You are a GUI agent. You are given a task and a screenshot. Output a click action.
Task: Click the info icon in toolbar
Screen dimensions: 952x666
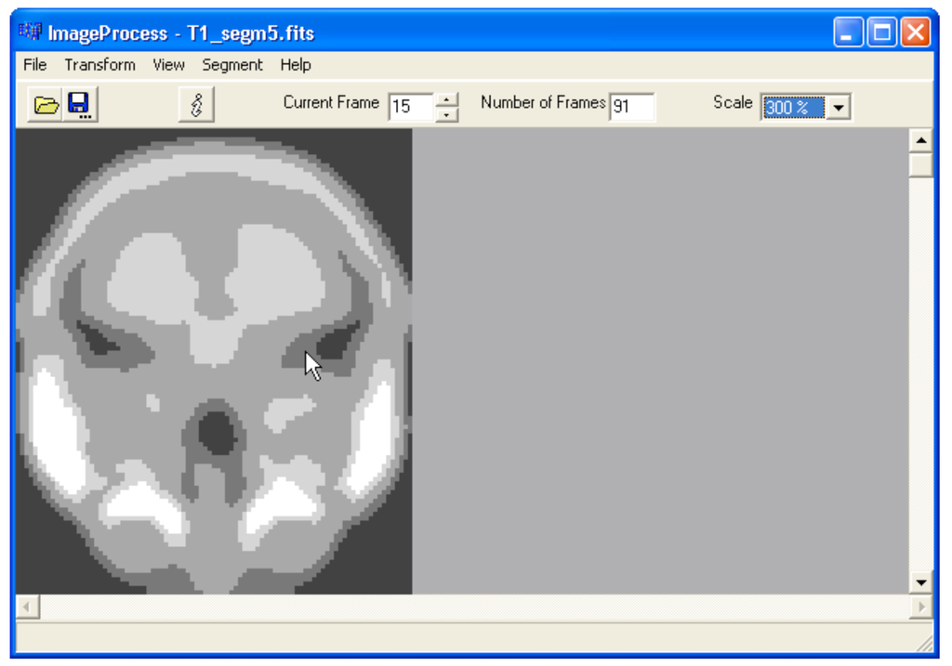[x=196, y=105]
